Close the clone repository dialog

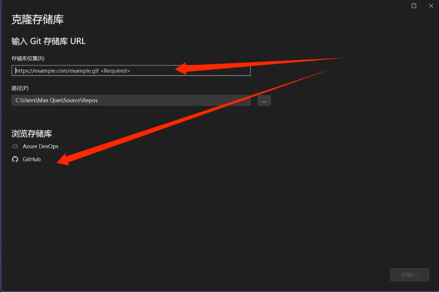pos(431,6)
